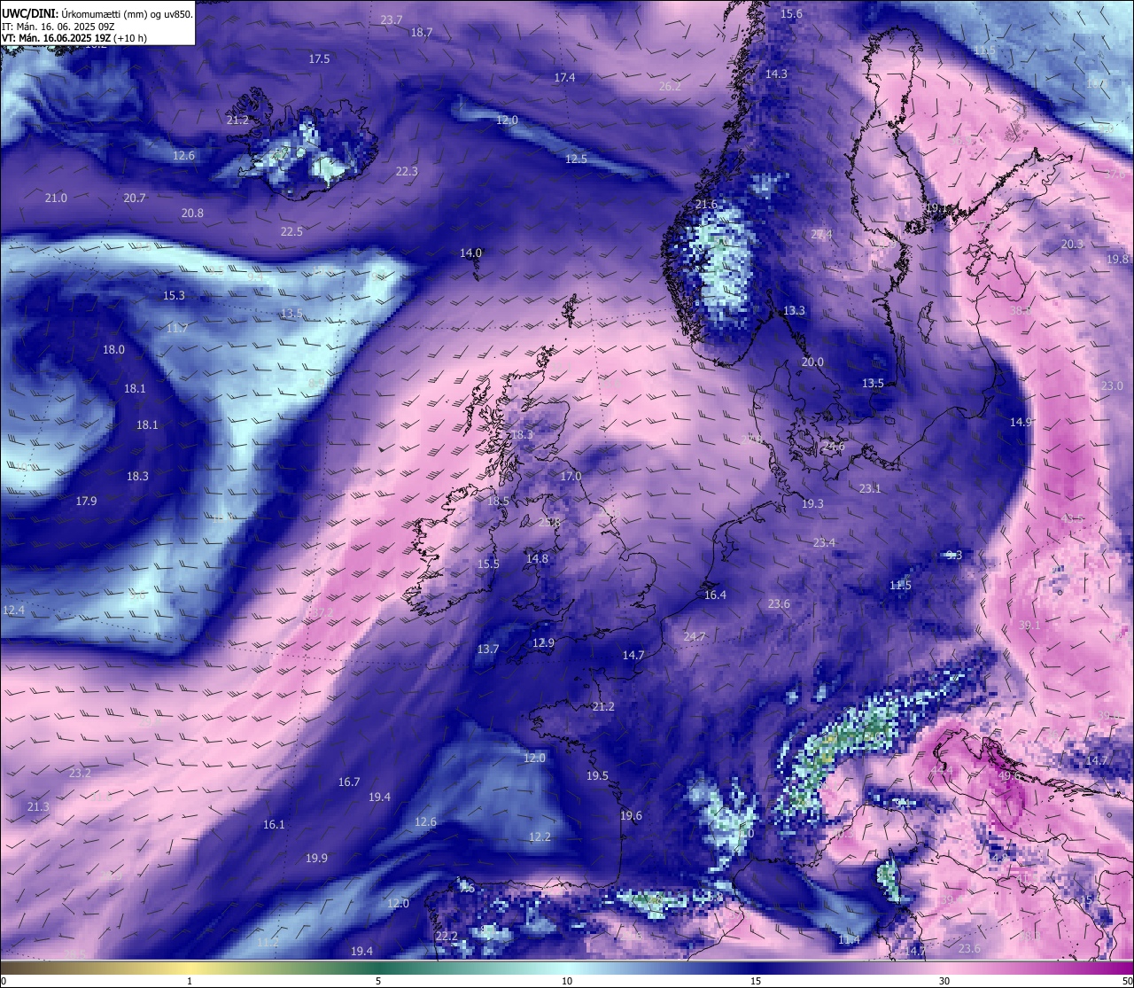1134x988 pixels.
Task: Click the map value '18.7'
Action: tap(422, 32)
